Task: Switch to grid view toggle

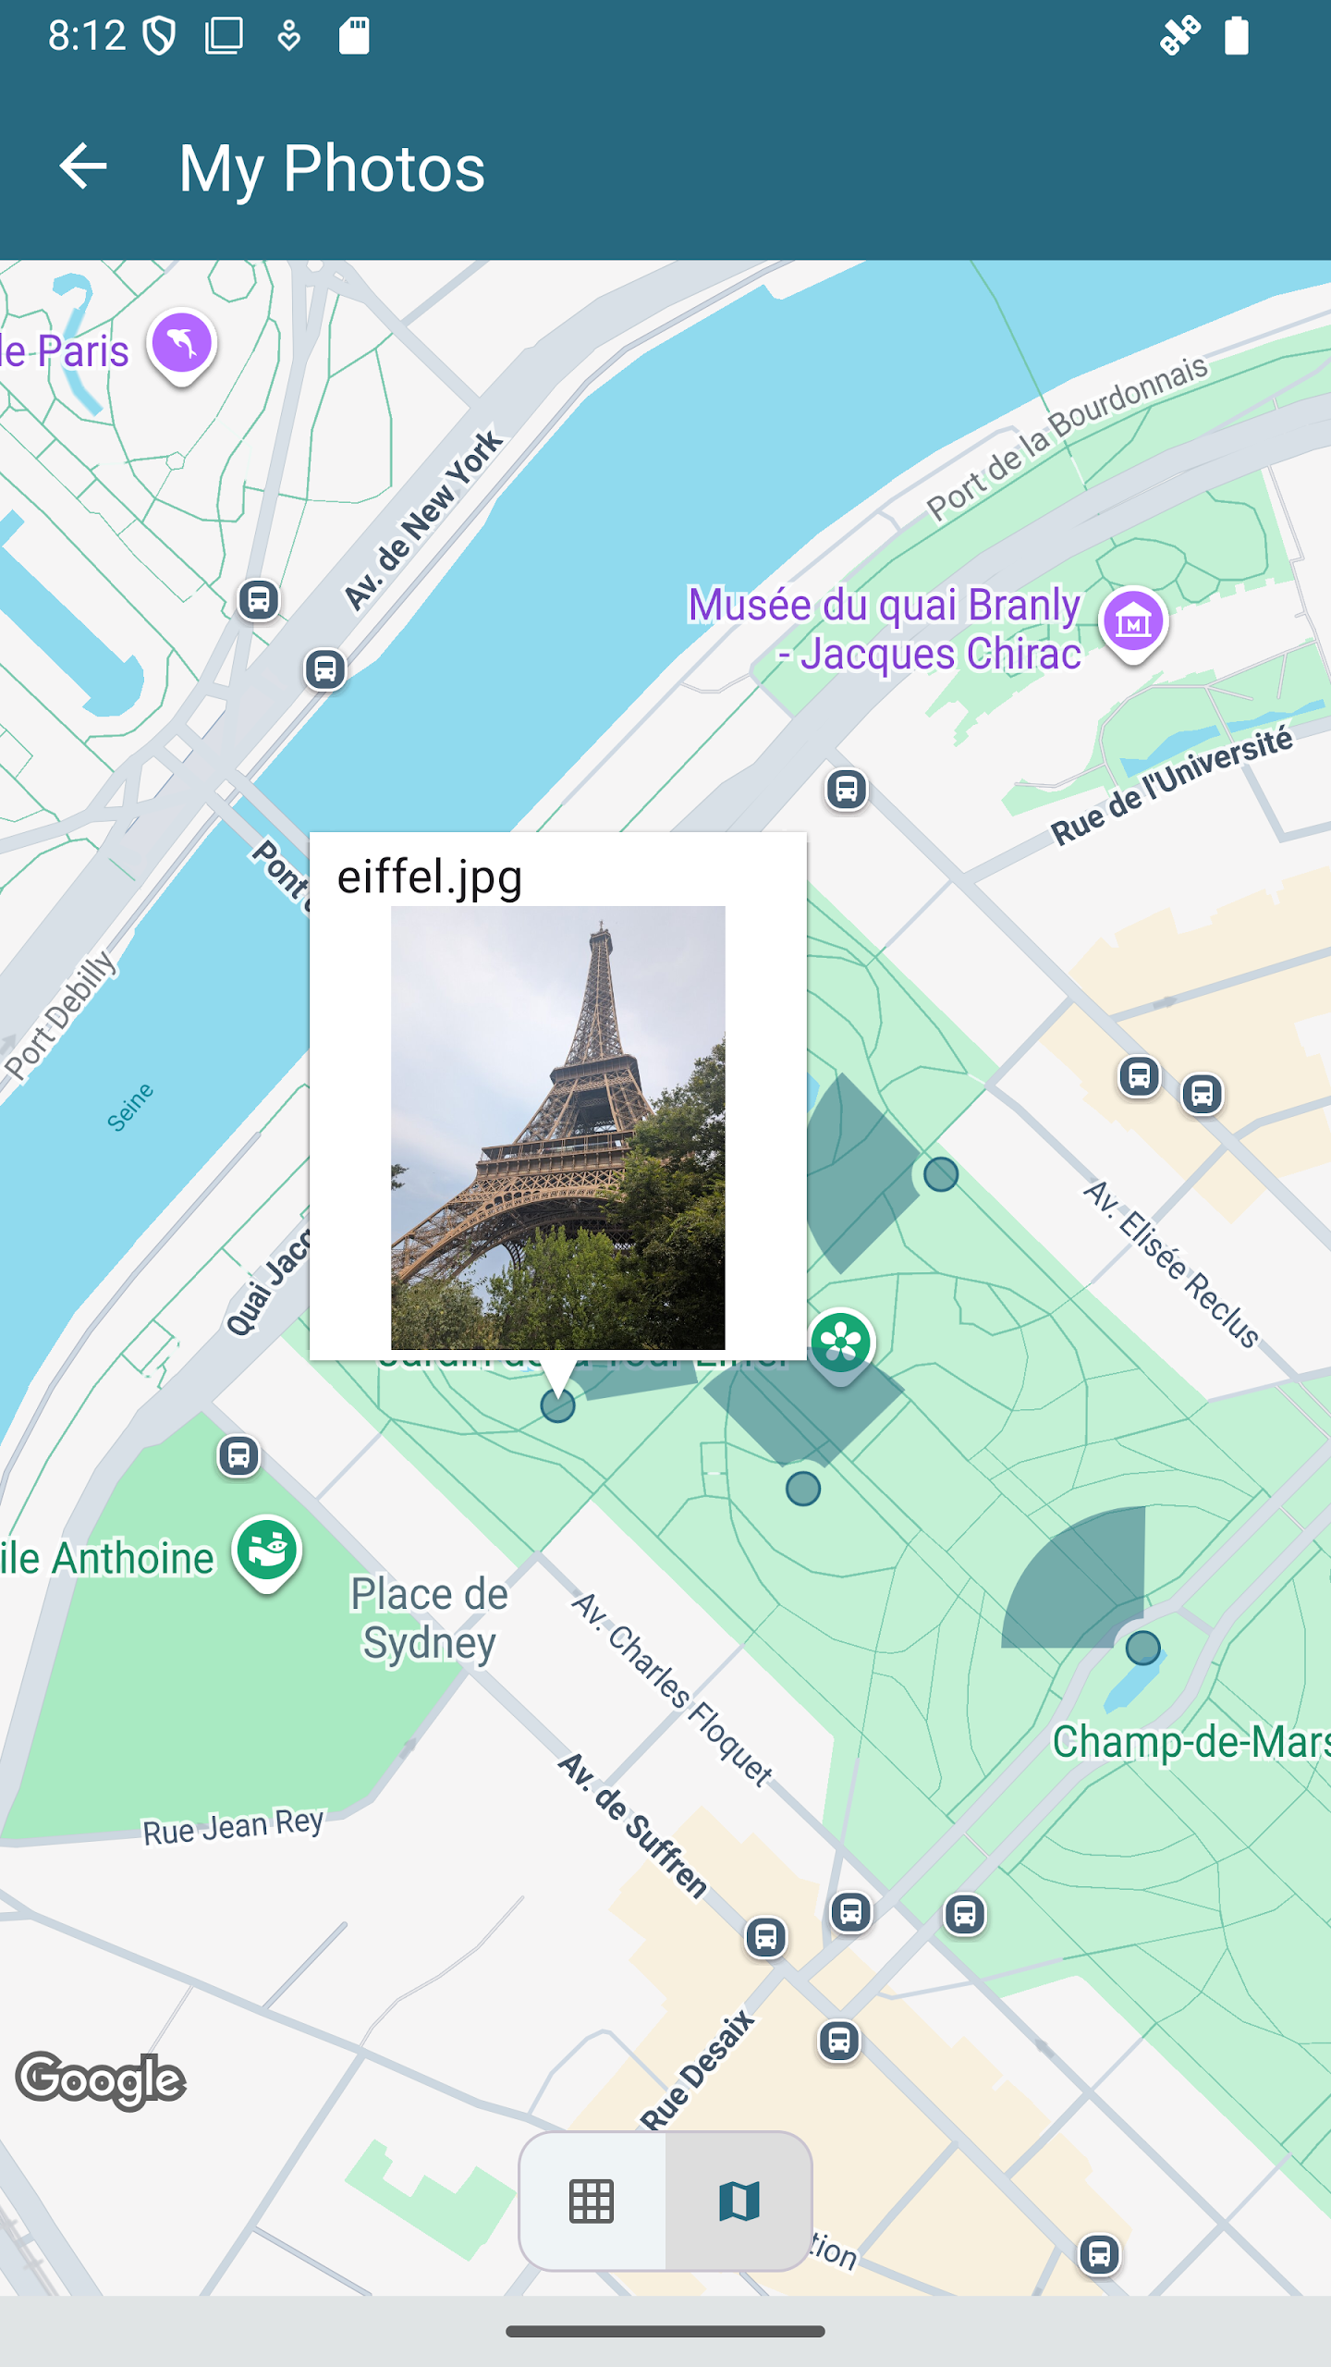Action: [592, 2201]
